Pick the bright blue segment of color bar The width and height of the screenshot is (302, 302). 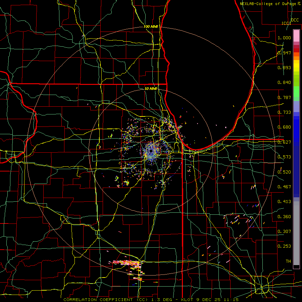click(296, 131)
